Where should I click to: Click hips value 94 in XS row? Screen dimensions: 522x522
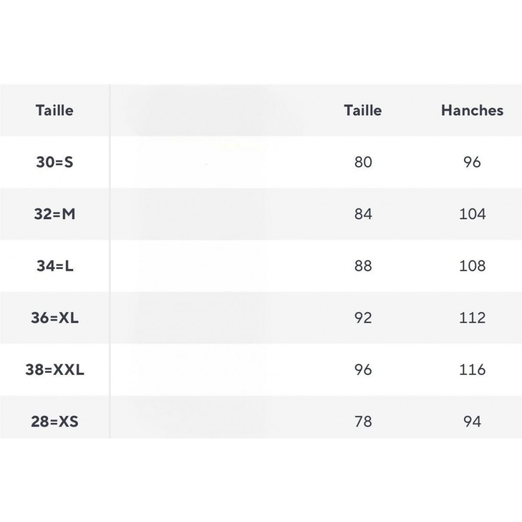tap(472, 421)
